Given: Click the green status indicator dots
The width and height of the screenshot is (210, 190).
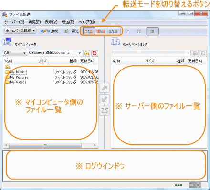Looking at the screenshot, I should pyautogui.click(x=178, y=185).
